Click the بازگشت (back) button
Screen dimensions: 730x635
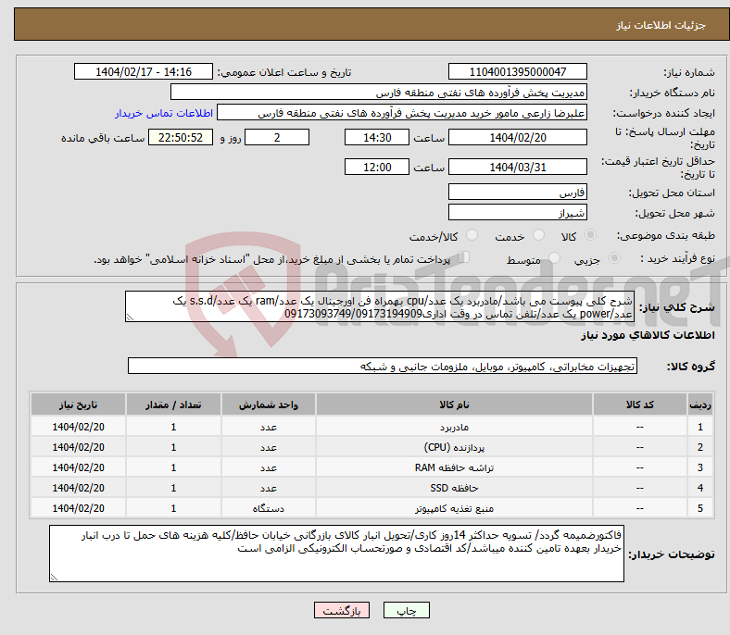(342, 610)
